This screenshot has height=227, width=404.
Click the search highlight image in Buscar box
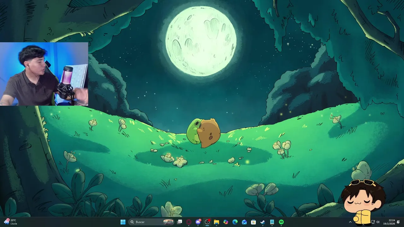click(x=169, y=222)
